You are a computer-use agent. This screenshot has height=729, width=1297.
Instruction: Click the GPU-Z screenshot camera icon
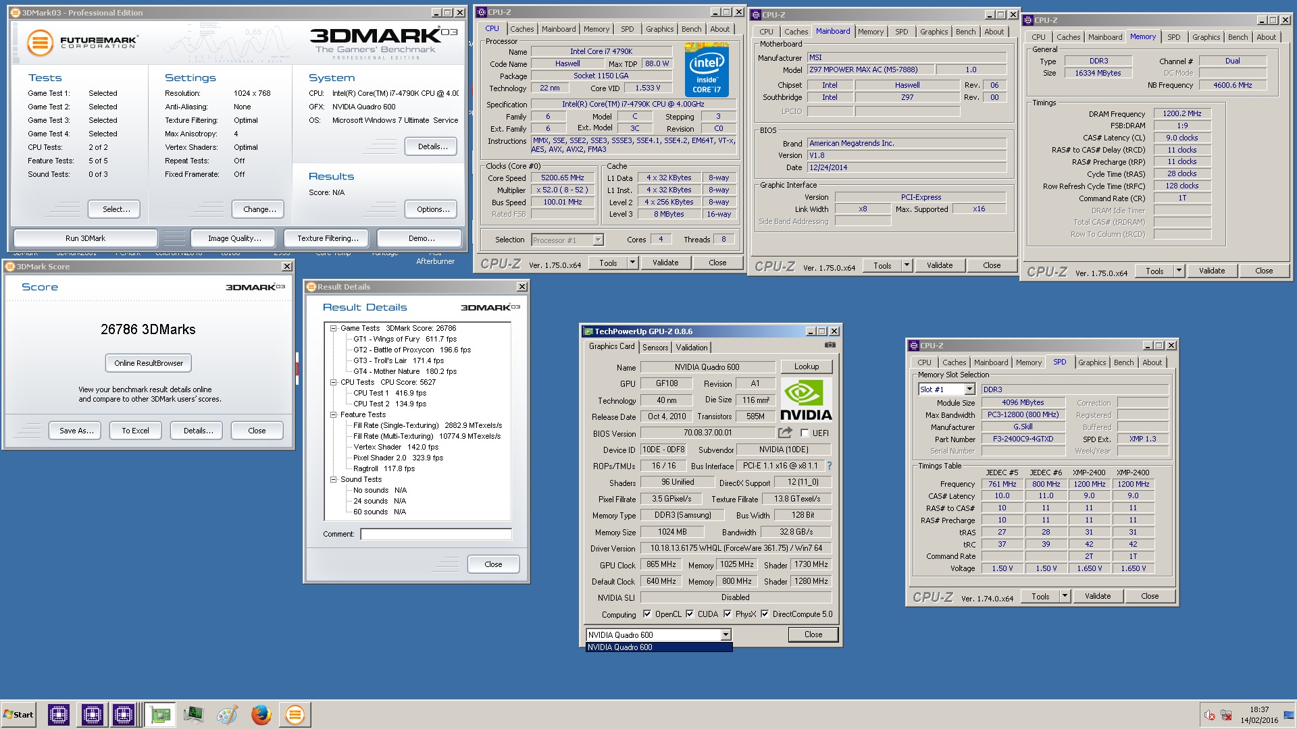pyautogui.click(x=830, y=345)
